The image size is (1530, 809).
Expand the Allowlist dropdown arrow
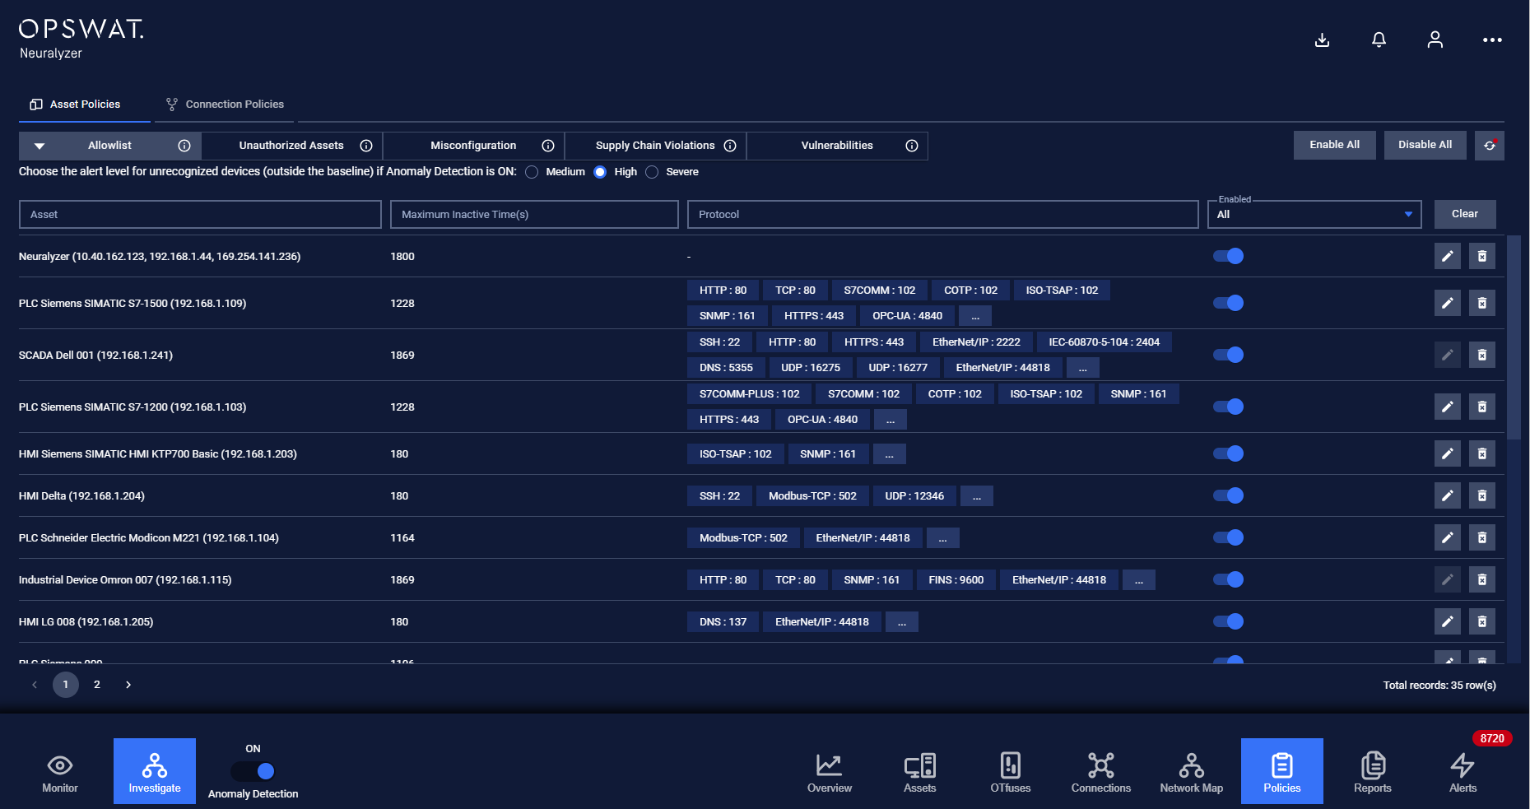pyautogui.click(x=40, y=146)
